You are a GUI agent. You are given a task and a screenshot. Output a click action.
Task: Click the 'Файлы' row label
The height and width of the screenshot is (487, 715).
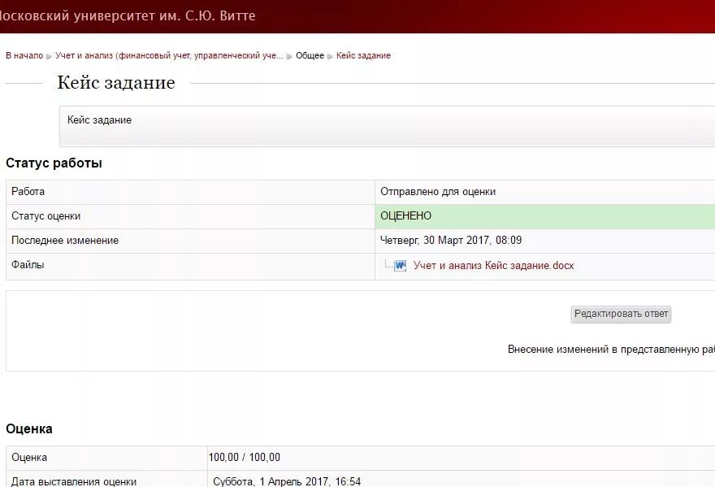(x=28, y=265)
